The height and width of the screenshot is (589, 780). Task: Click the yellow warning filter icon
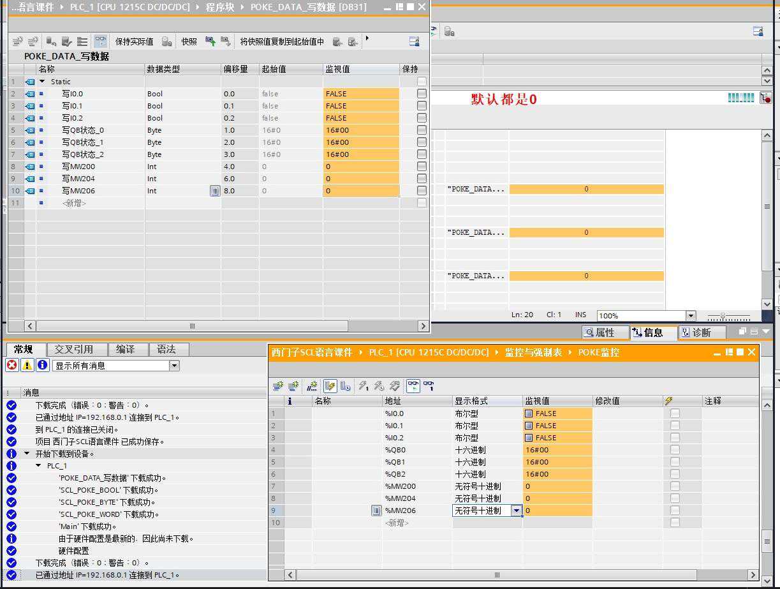[27, 365]
